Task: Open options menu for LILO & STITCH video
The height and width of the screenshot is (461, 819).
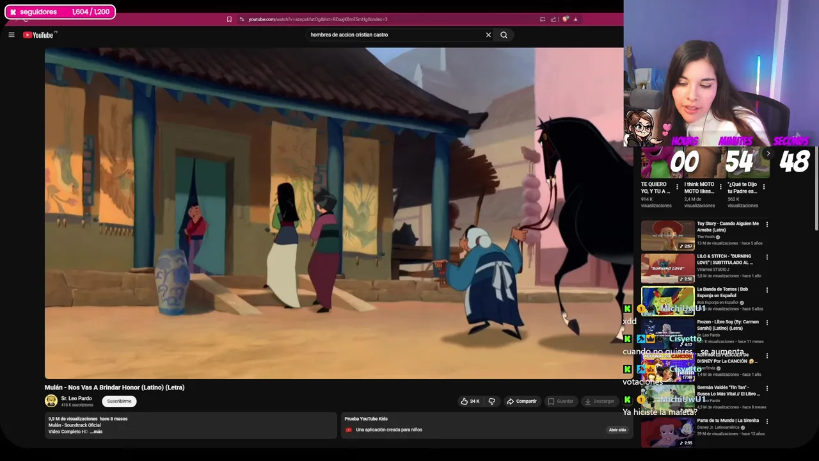Action: click(x=767, y=257)
